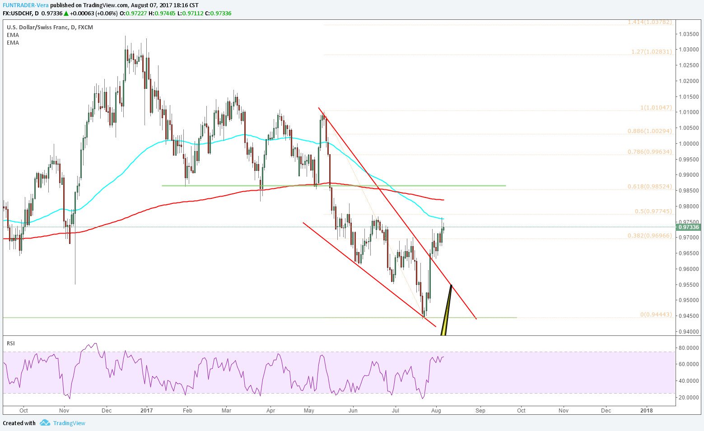Click the RSI 40.0000 axis label
The image size is (704, 431).
[689, 381]
